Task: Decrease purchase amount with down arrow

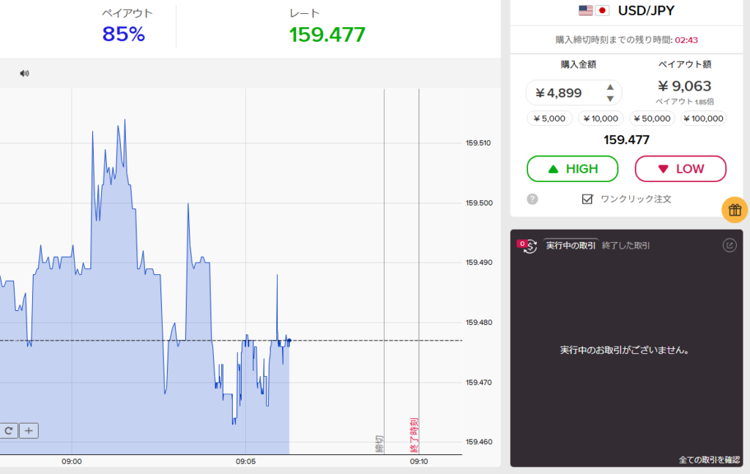Action: click(x=610, y=98)
